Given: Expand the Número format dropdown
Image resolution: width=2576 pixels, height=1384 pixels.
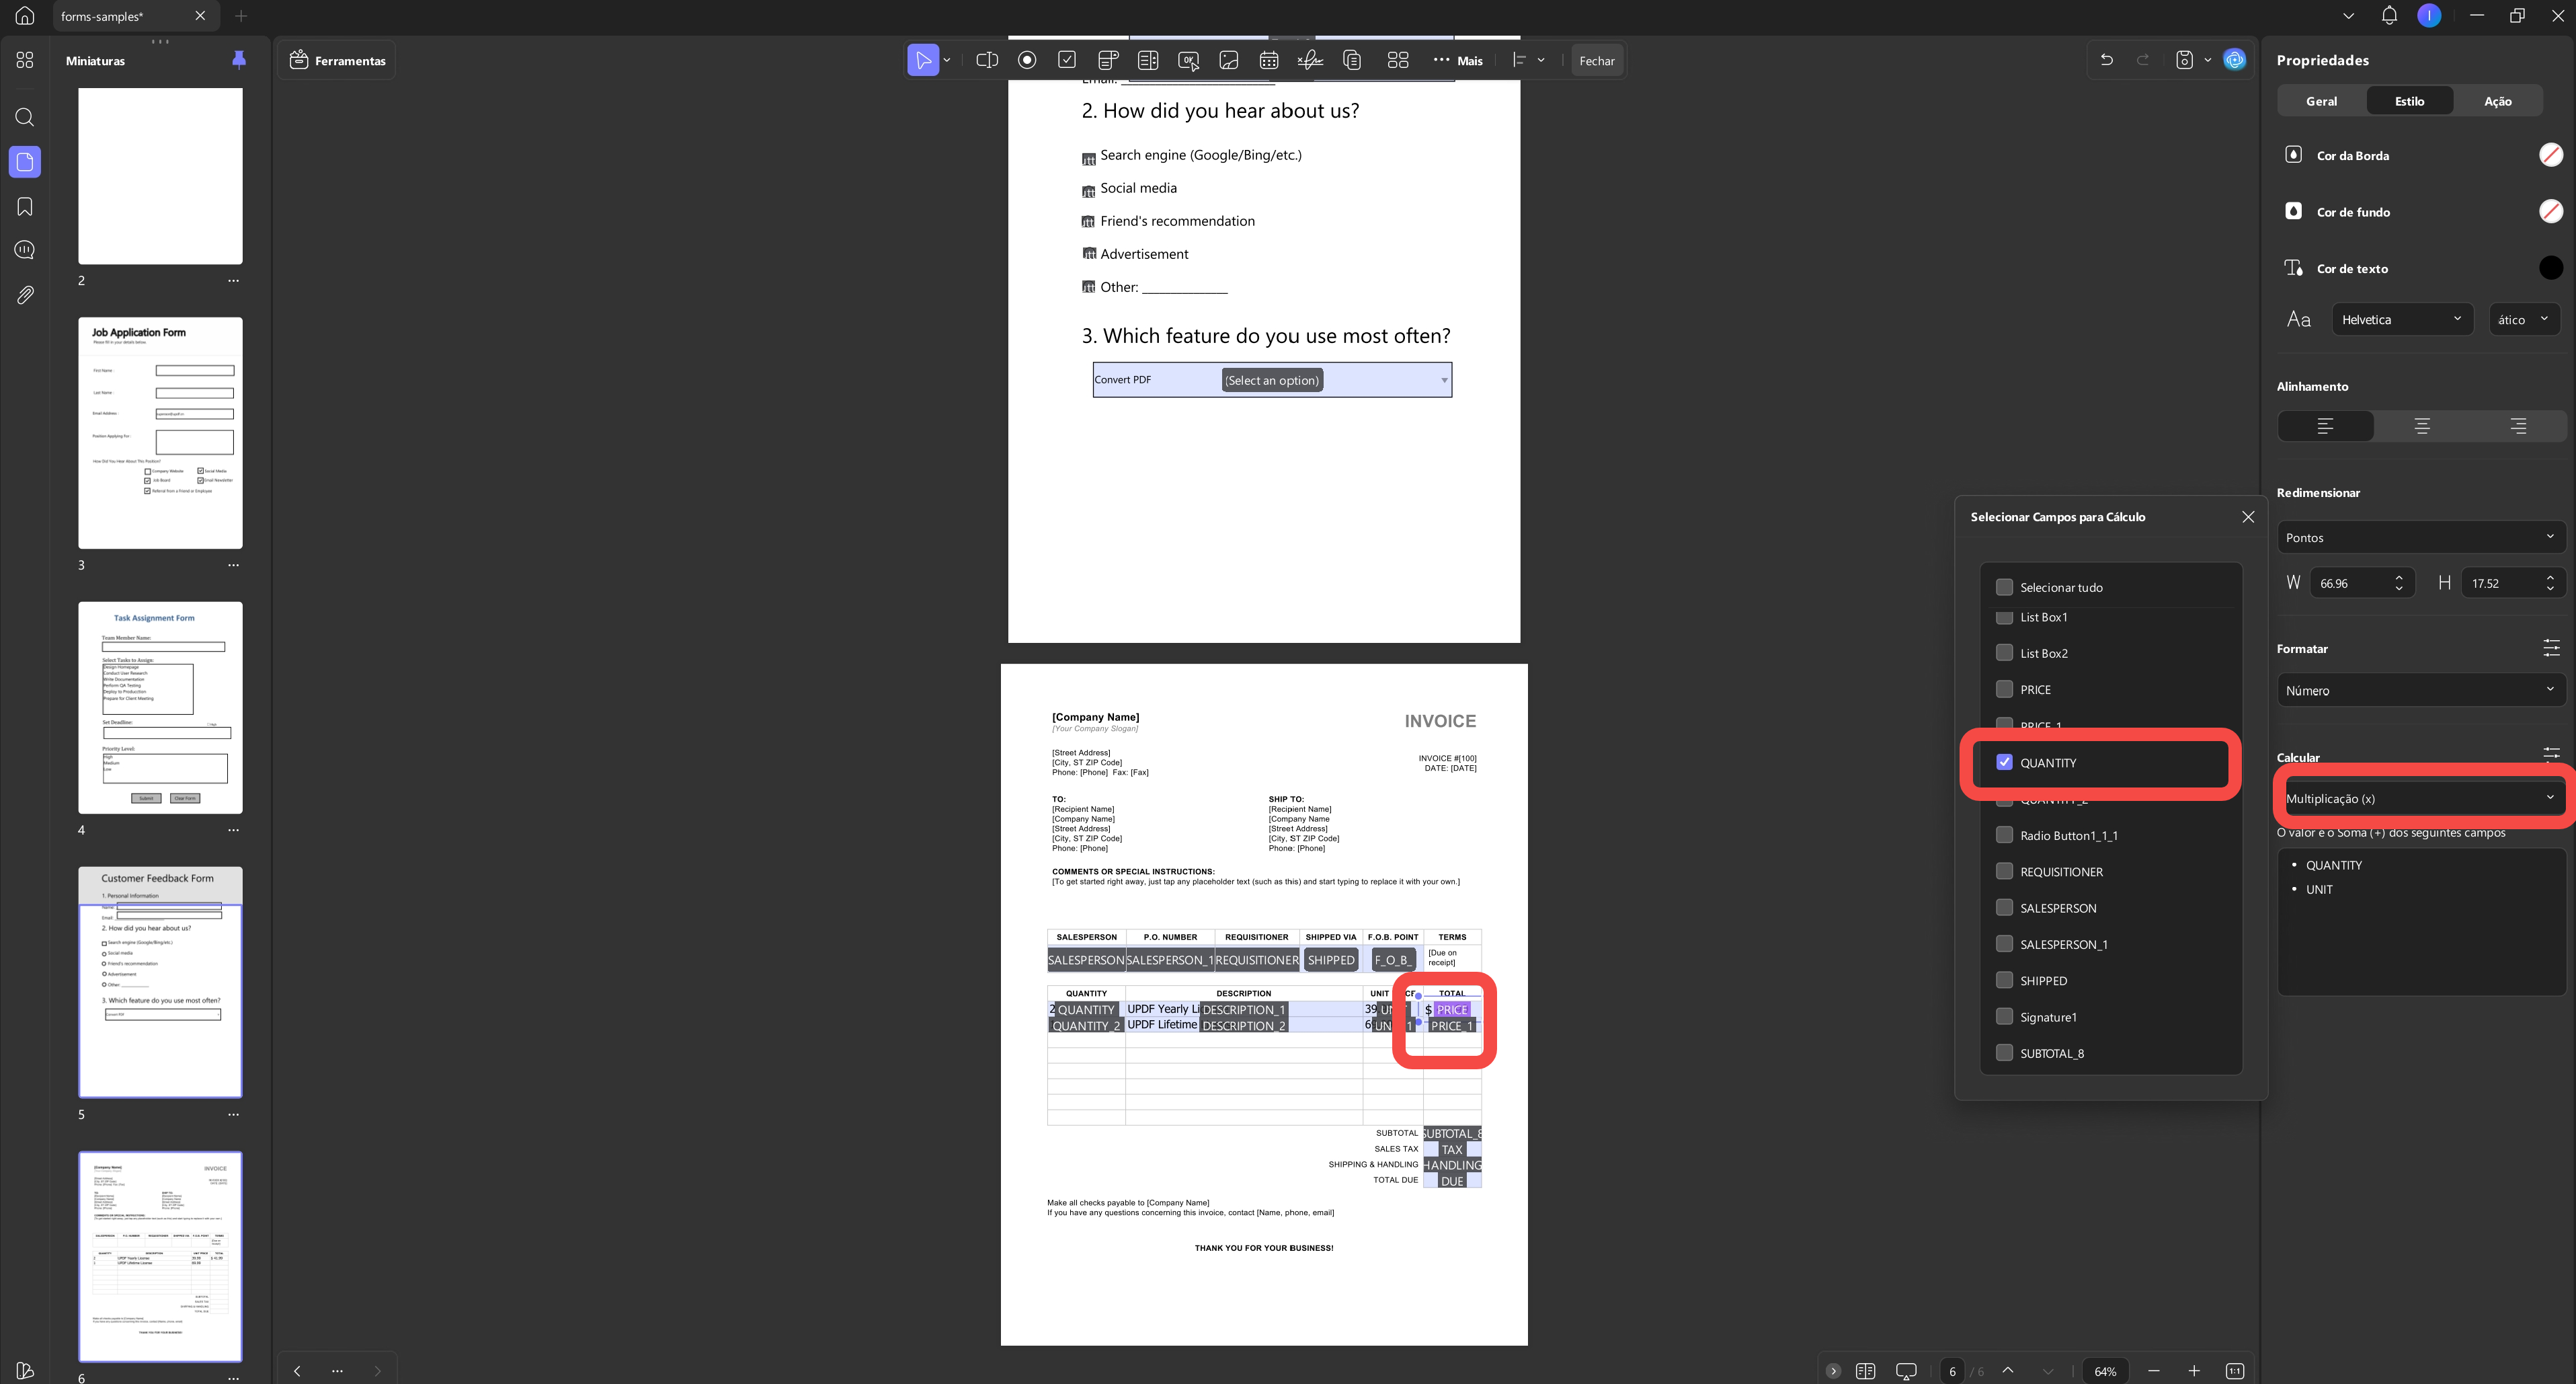Looking at the screenshot, I should [2420, 689].
